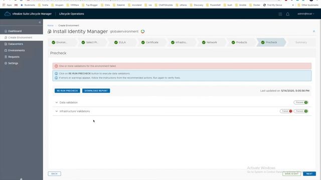
Task: Go to the Certificate wizard step
Action: coord(151,42)
